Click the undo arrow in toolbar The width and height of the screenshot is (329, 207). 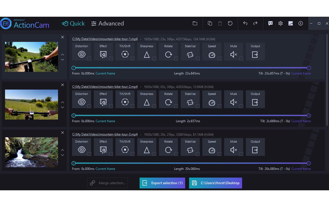coord(245,23)
